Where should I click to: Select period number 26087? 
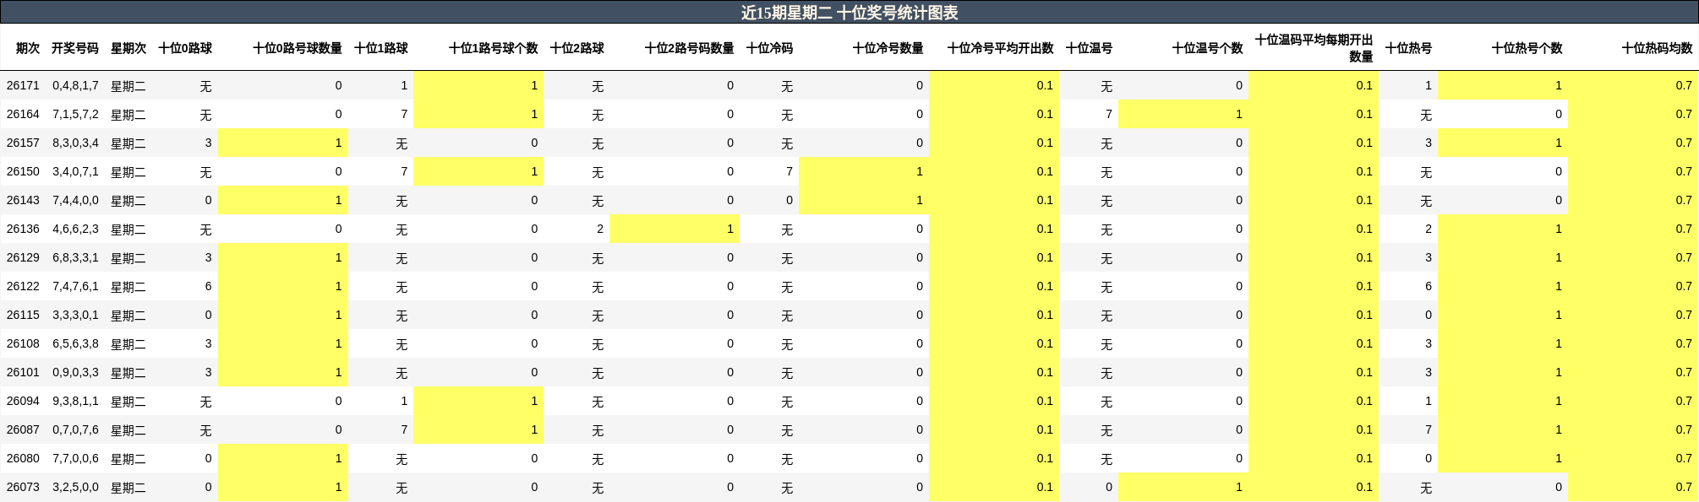(23, 429)
